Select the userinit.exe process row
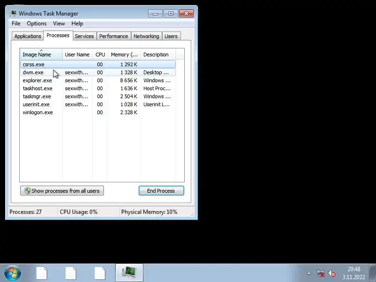 98,104
